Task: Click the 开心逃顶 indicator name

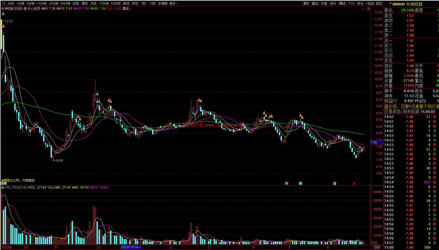Action: click(34, 9)
